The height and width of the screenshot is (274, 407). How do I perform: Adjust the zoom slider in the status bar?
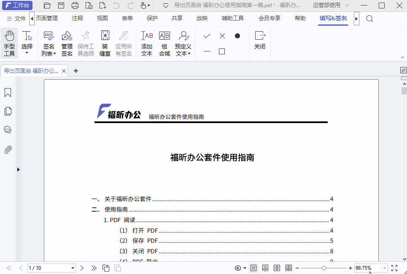(x=324, y=268)
